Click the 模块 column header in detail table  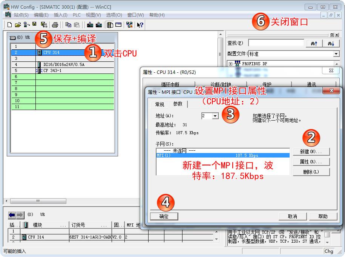pos(44,225)
